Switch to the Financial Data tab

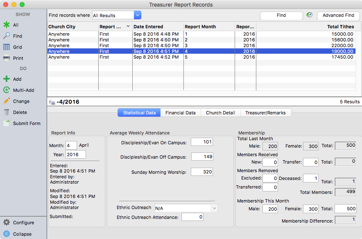[x=180, y=113]
